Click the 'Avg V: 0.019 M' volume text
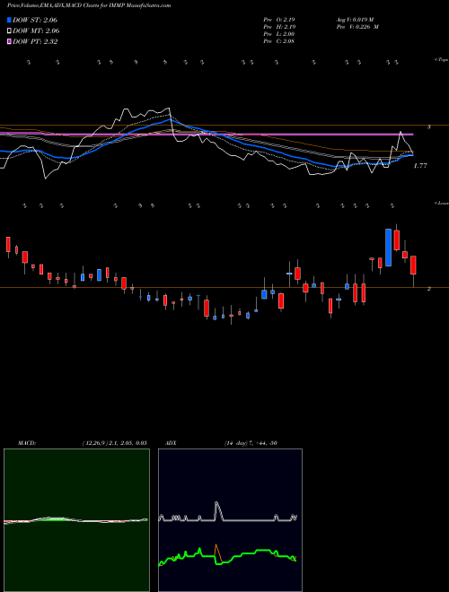The height and width of the screenshot is (592, 449). click(x=357, y=19)
